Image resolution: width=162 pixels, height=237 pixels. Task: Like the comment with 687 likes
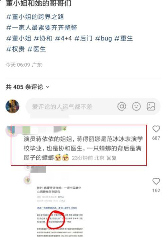coord(156,129)
